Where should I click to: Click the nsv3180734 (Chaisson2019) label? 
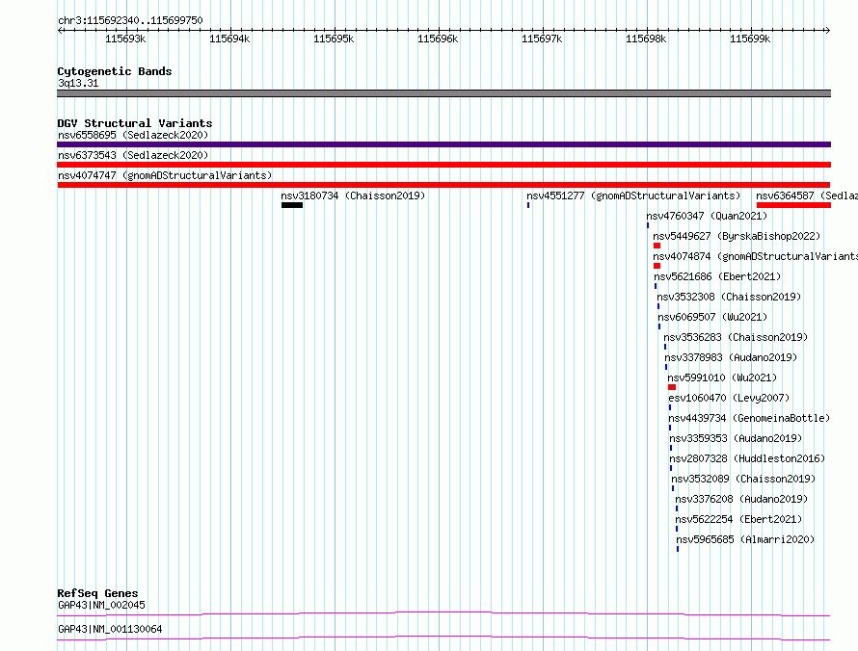pos(353,195)
